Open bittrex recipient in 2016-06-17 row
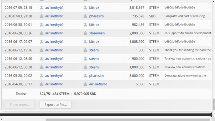 (x=94, y=42)
